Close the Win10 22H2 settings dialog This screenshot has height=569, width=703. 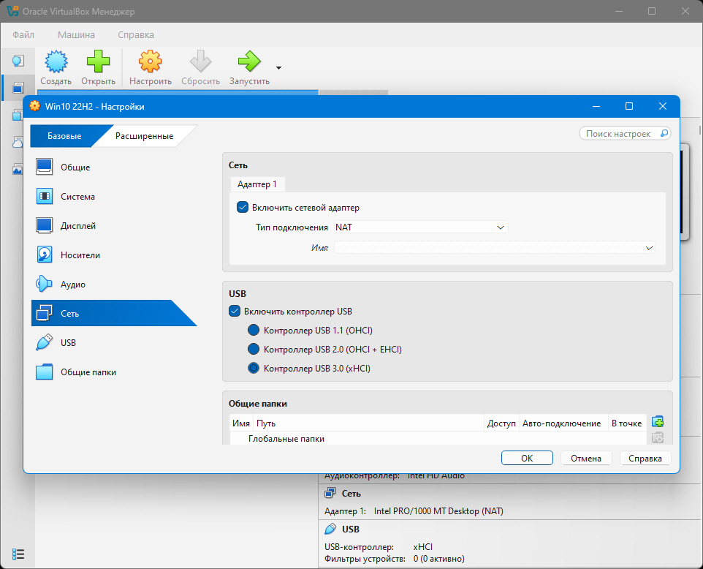[x=663, y=106]
